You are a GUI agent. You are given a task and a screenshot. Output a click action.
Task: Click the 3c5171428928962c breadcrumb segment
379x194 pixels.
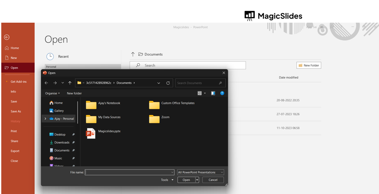point(98,83)
